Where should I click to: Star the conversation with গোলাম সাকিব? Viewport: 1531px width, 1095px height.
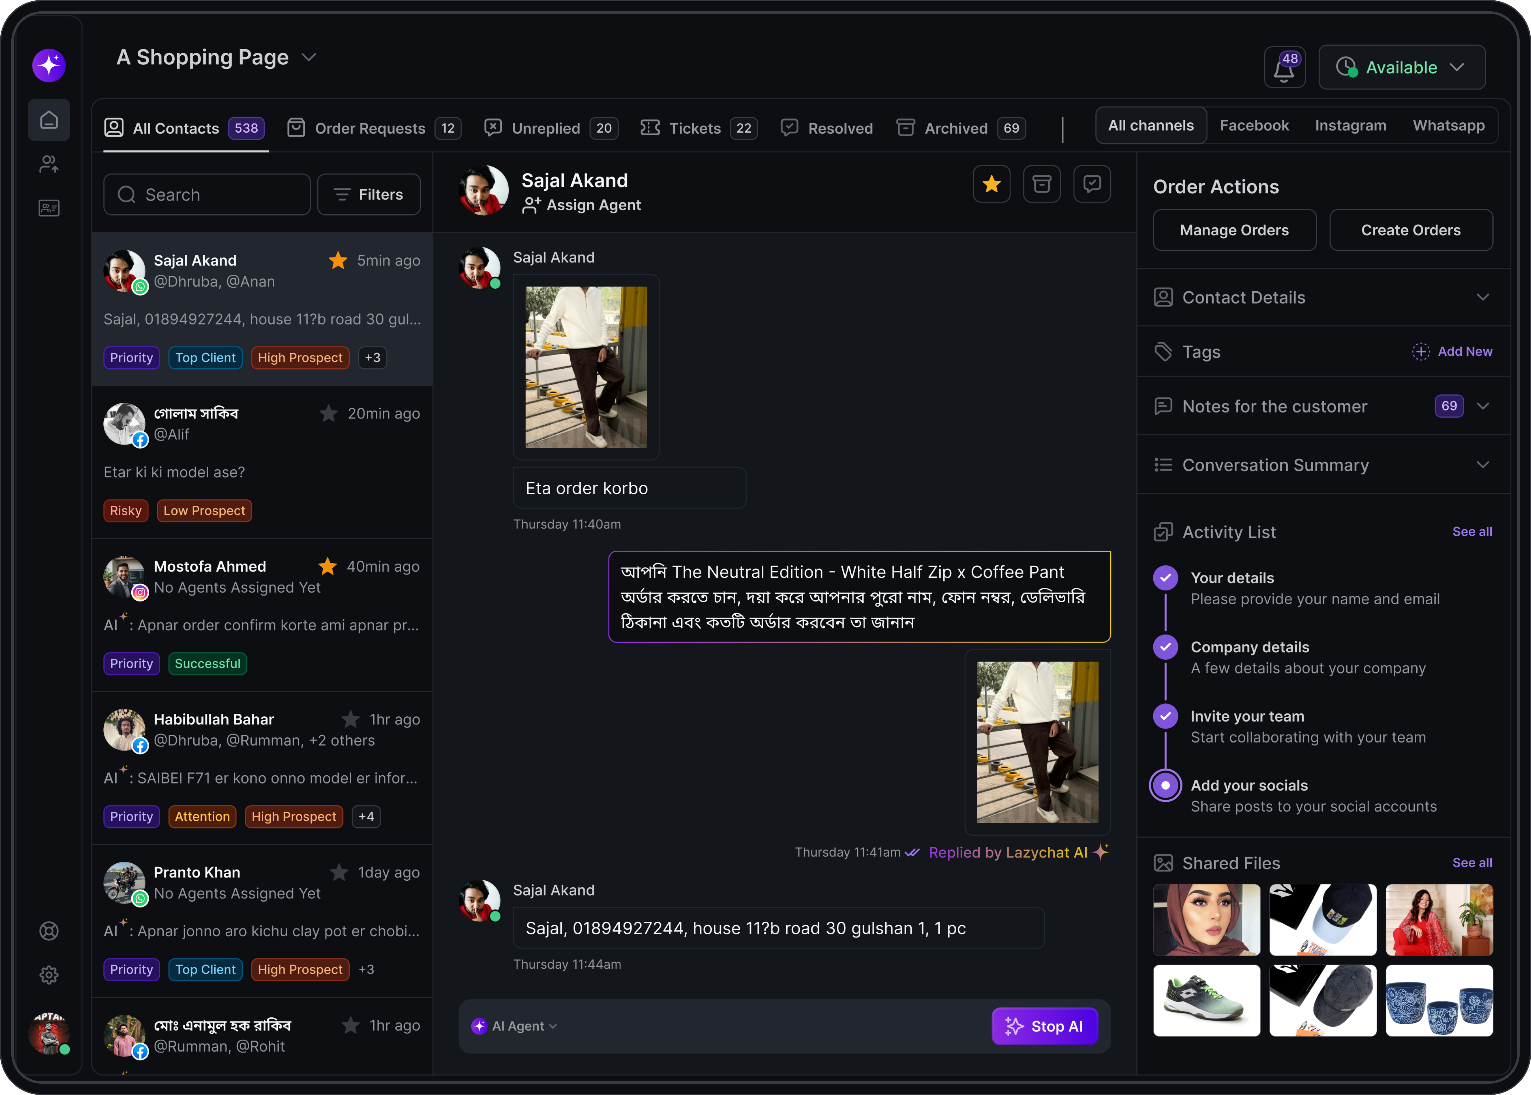point(328,413)
